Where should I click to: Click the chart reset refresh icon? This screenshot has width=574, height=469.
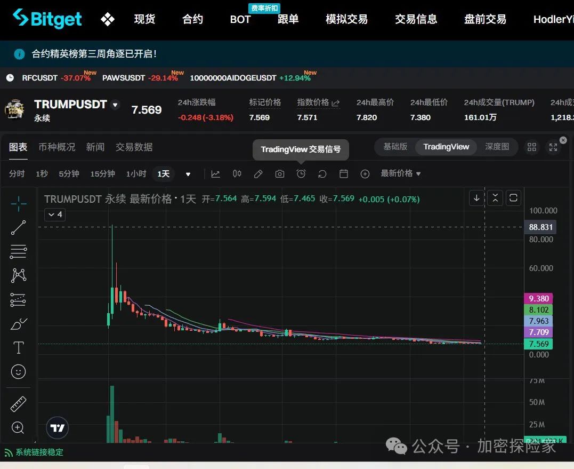click(322, 174)
